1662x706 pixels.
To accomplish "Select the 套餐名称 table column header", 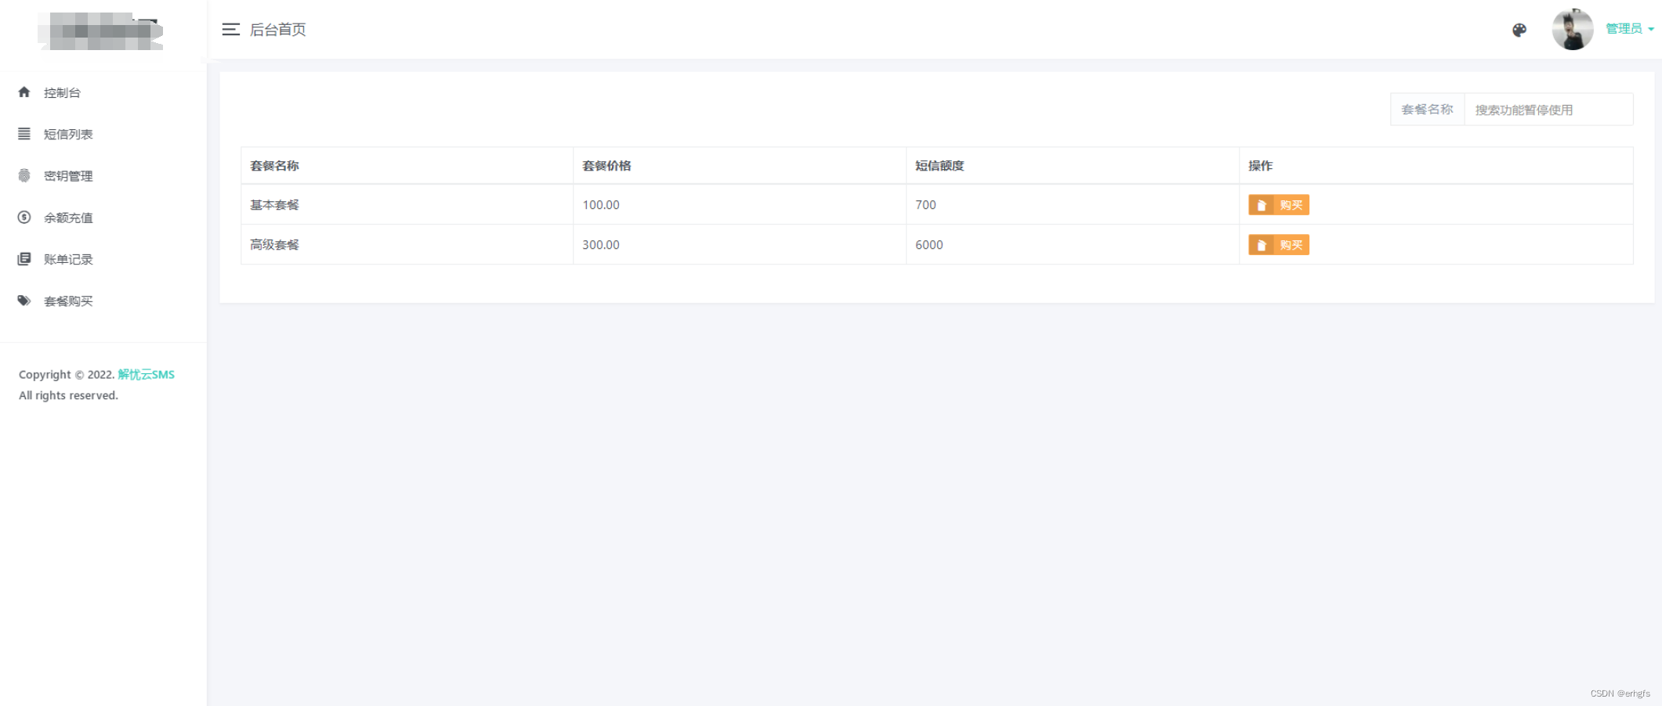I will point(274,165).
